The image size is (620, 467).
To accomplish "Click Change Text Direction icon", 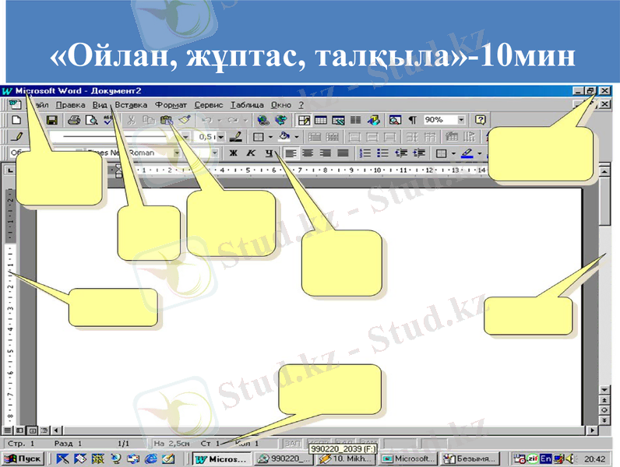I will [x=470, y=137].
